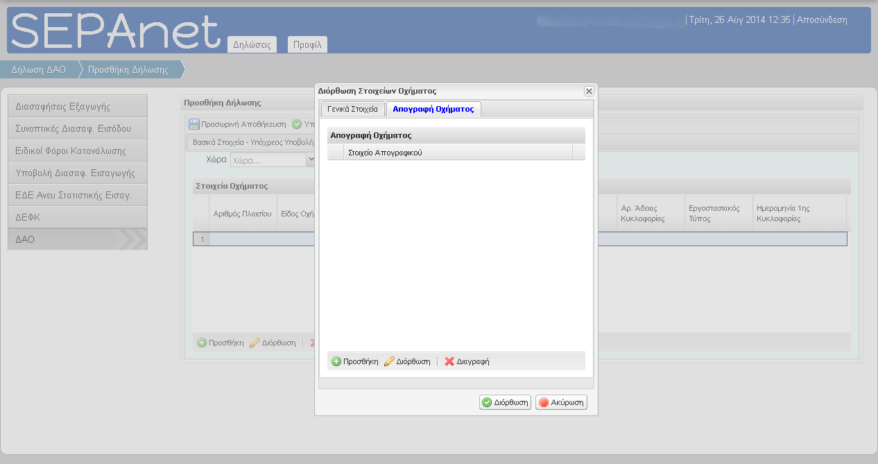Switch to the Γενικά Στοιχεία tab
This screenshot has height=464, width=878.
tap(352, 109)
